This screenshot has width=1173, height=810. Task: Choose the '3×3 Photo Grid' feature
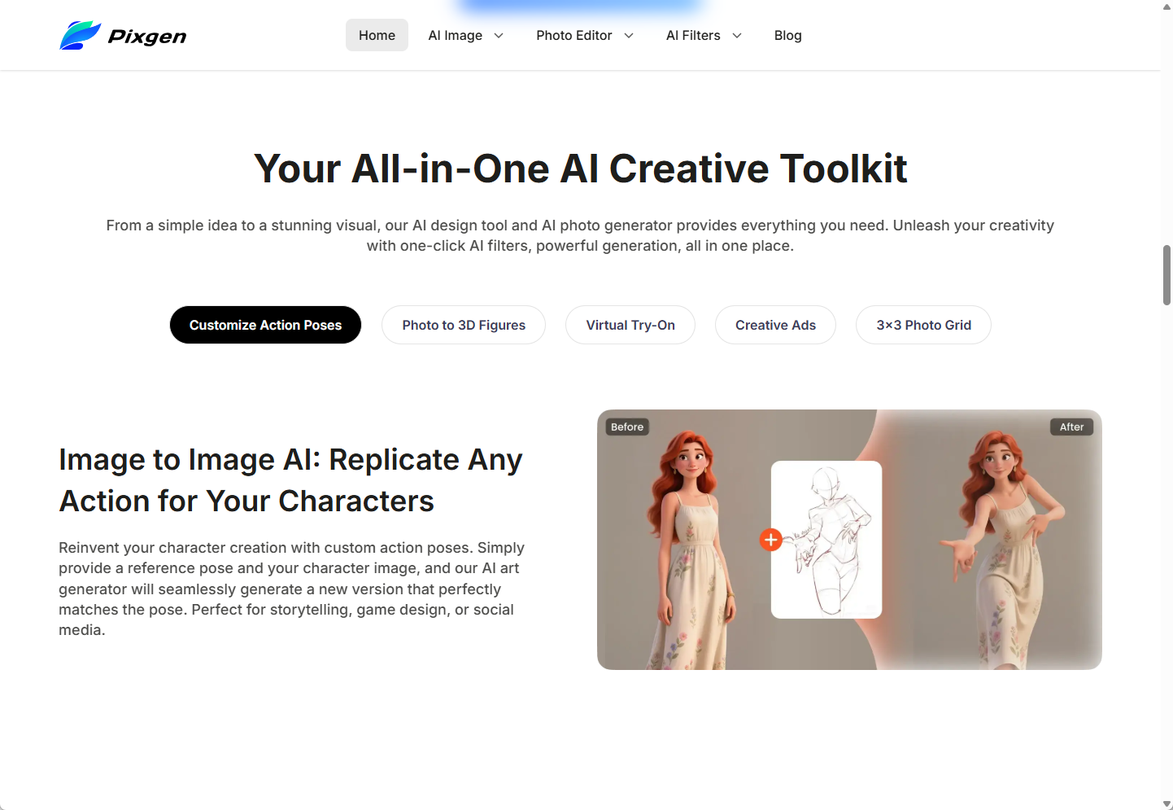coord(923,324)
